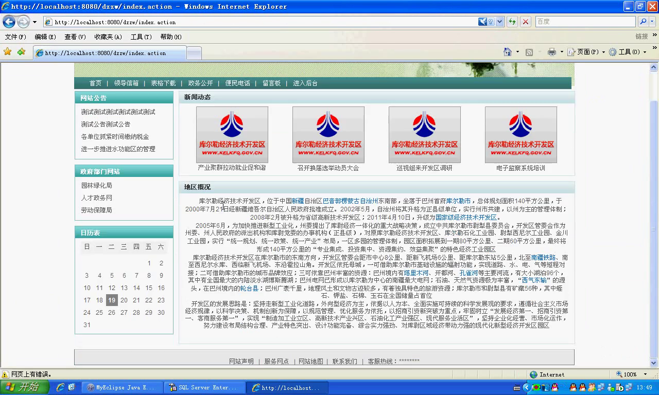The height and width of the screenshot is (395, 659).
Task: Click the Internet zone globe icon
Action: 534,374
